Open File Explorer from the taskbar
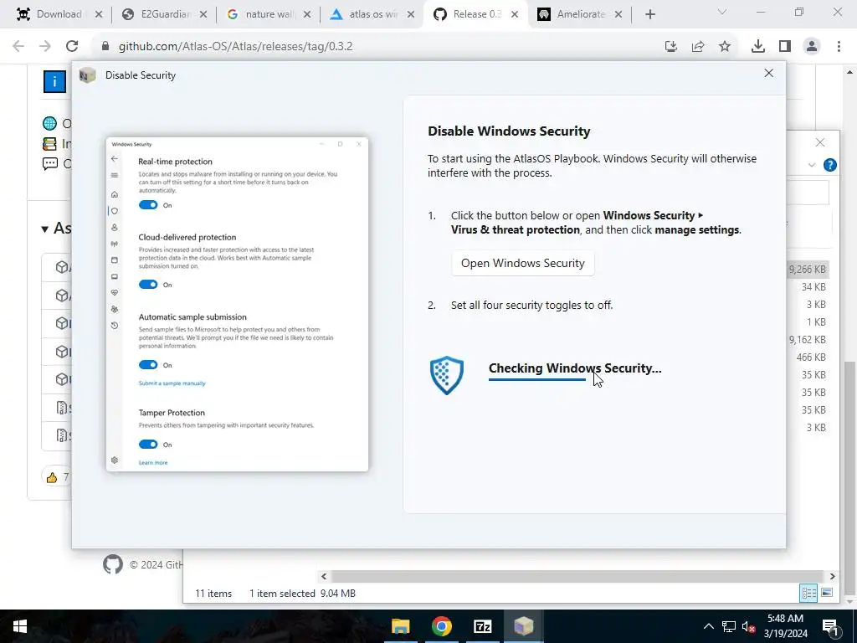Image resolution: width=857 pixels, height=643 pixels. [x=400, y=626]
